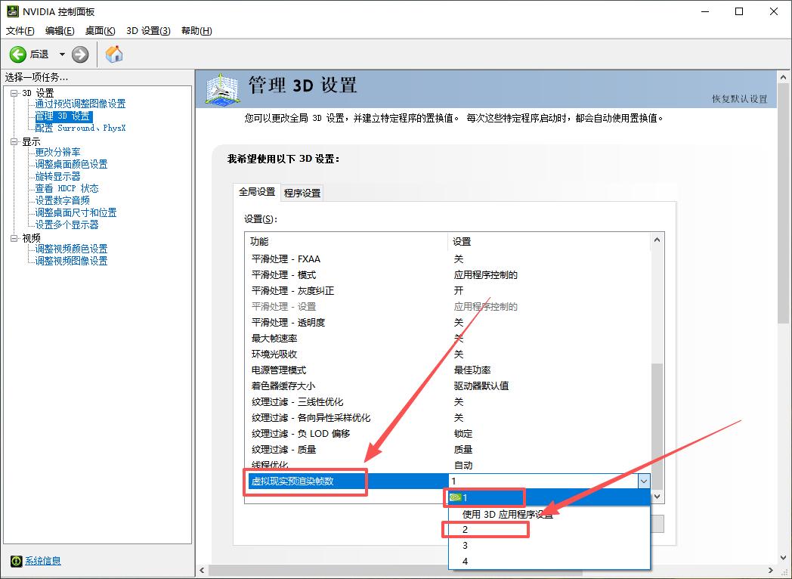Viewport: 792px width, 579px height.
Task: Select the 环境光吸收 row
Action: [447, 355]
